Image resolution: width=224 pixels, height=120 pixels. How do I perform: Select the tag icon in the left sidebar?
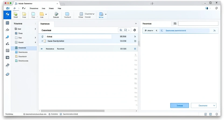click(8, 65)
